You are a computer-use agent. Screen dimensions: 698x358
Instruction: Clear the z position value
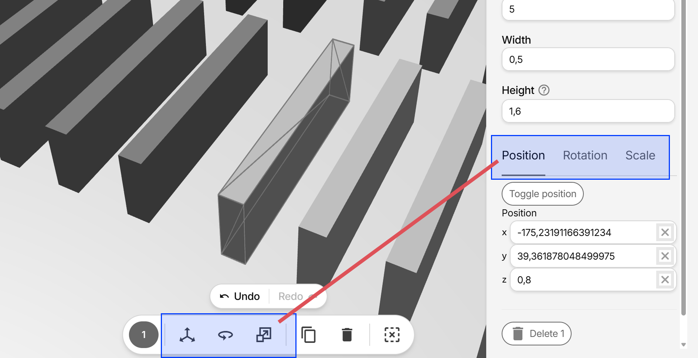click(665, 280)
